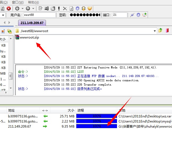Click the go up one folder icon

tap(160, 30)
